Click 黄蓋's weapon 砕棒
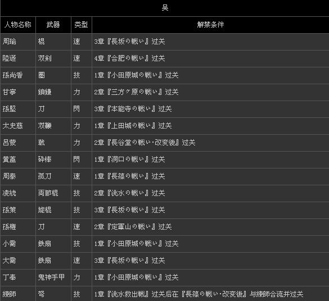Image resolution: width=329 pixels, height=301 pixels. (44, 159)
